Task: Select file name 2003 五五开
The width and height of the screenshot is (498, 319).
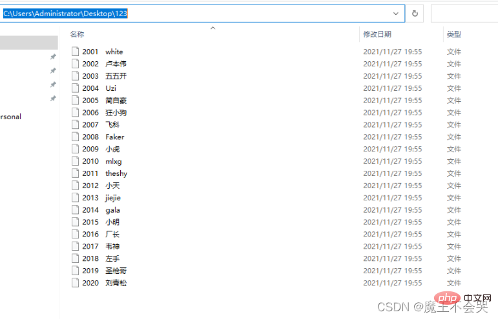Action: coord(105,76)
